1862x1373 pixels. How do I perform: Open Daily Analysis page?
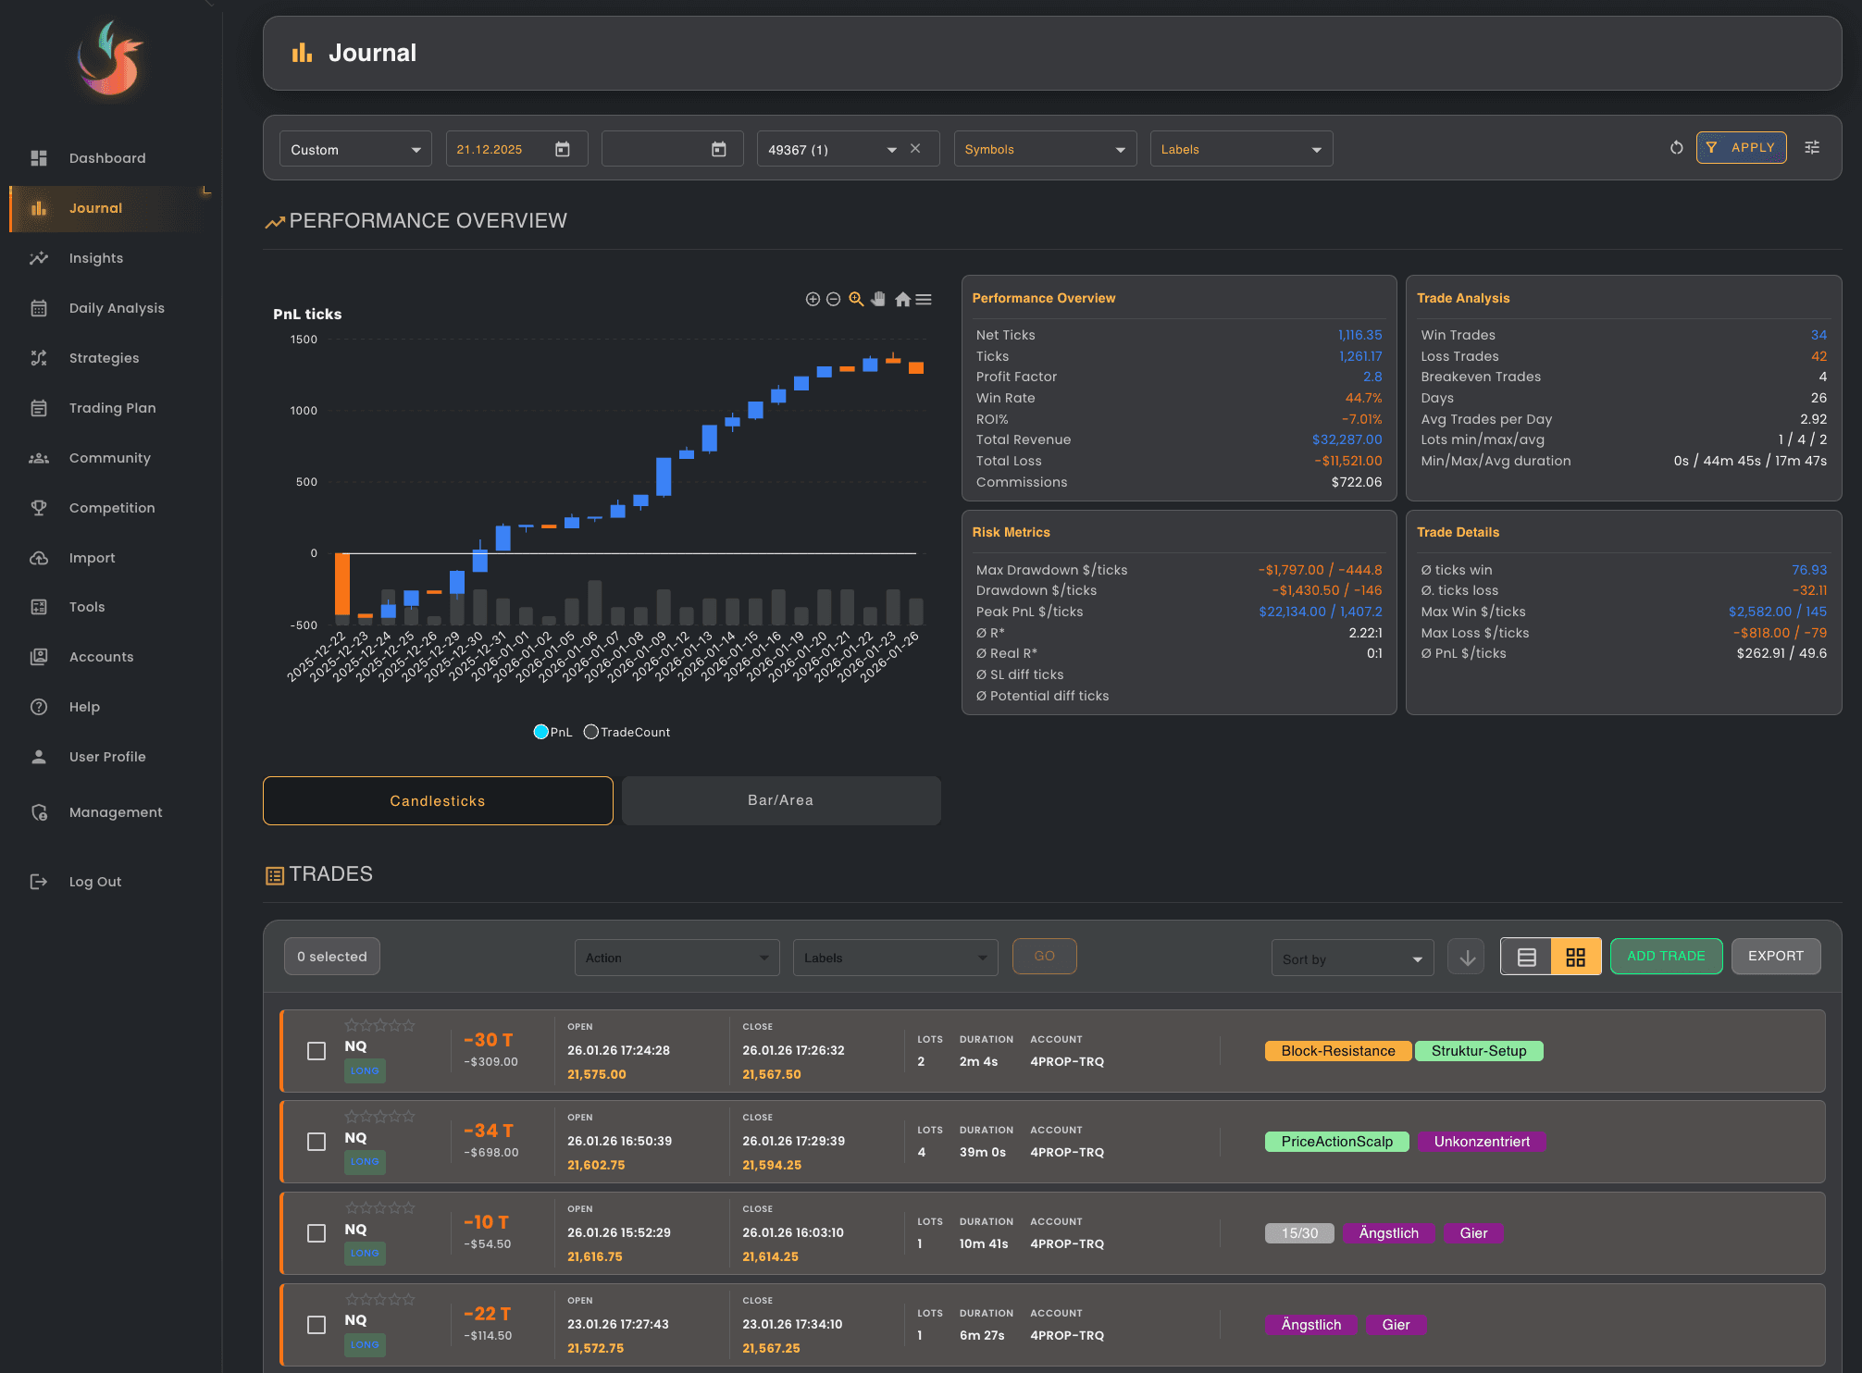[117, 308]
